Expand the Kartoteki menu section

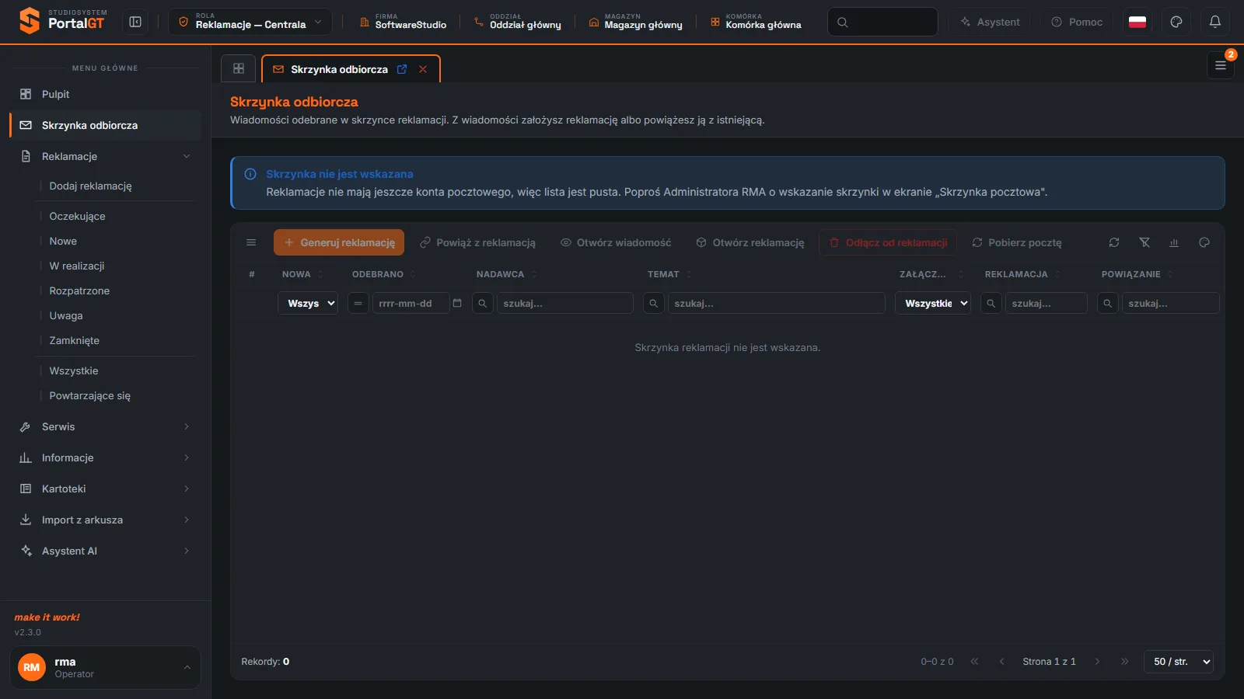click(x=105, y=489)
